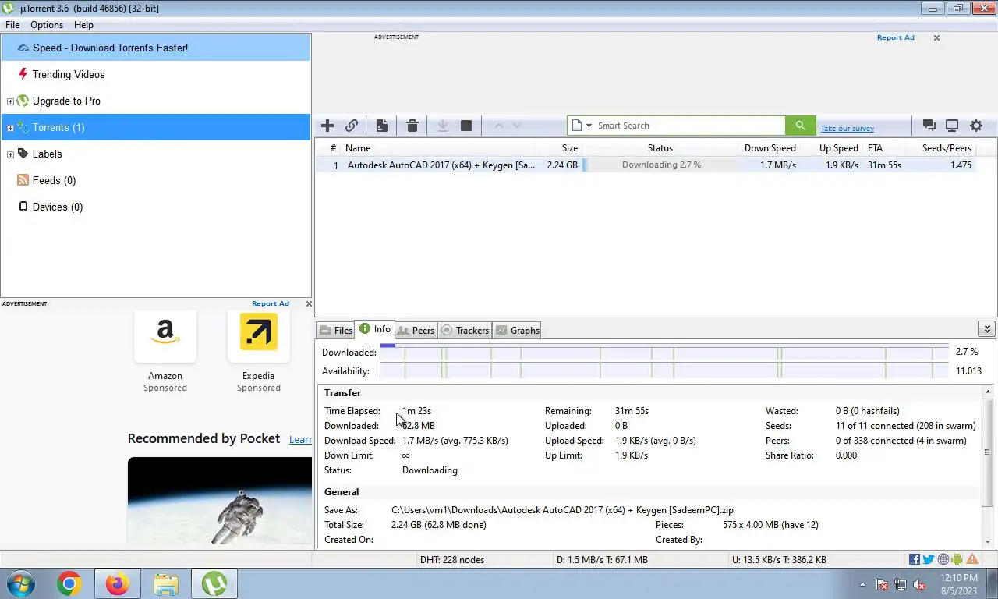Click the Move Up Queue arrow

point(498,126)
